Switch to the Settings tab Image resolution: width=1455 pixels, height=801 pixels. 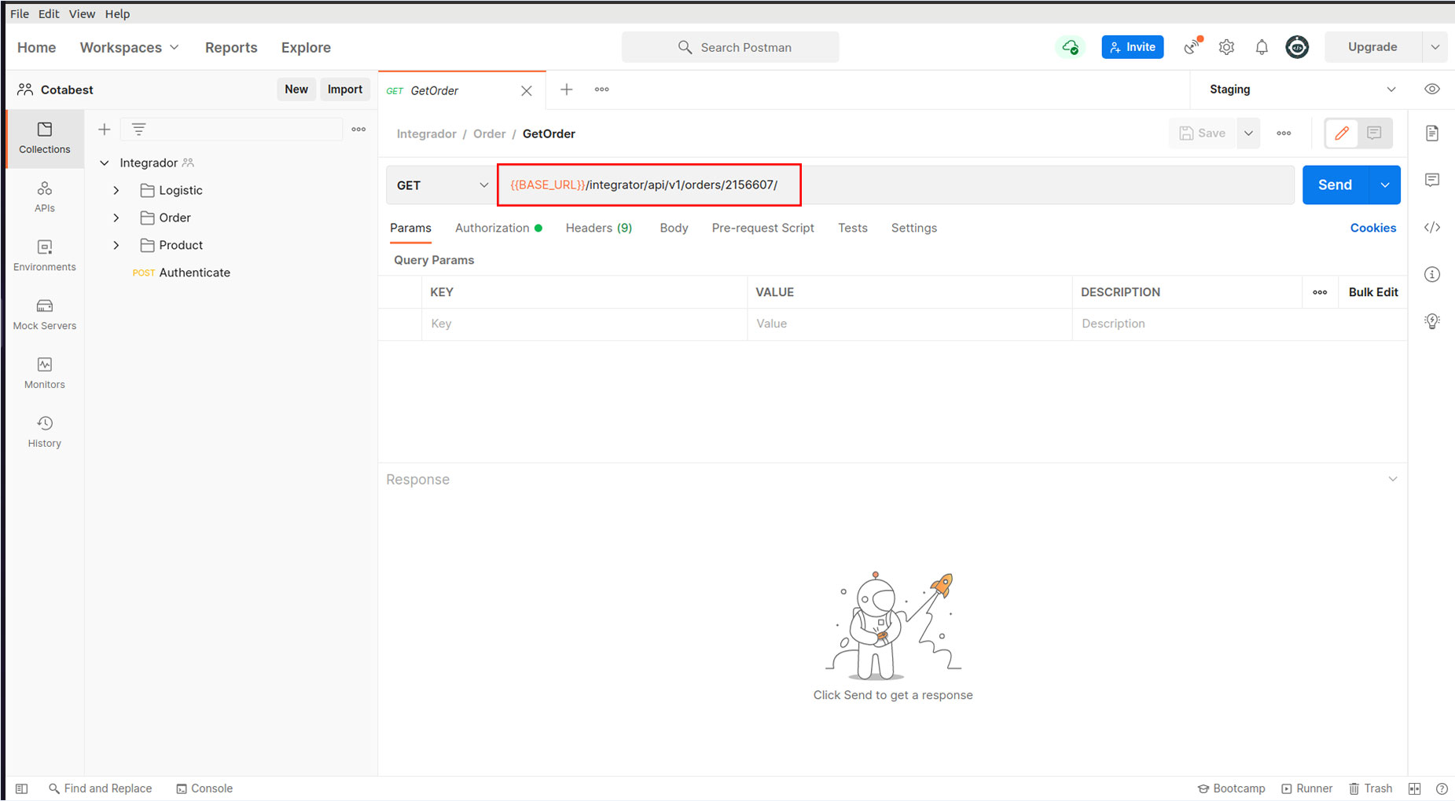[914, 228]
